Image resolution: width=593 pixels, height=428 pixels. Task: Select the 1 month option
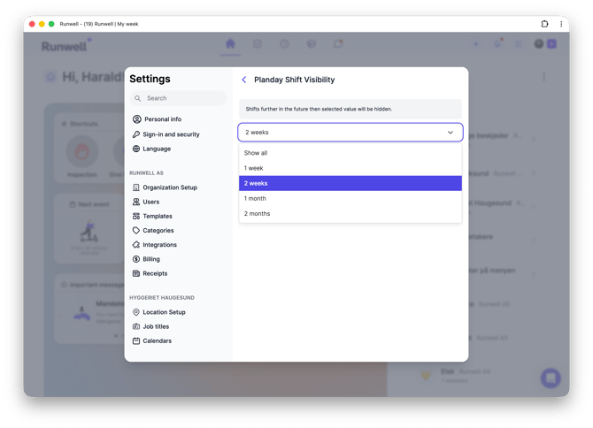point(350,198)
